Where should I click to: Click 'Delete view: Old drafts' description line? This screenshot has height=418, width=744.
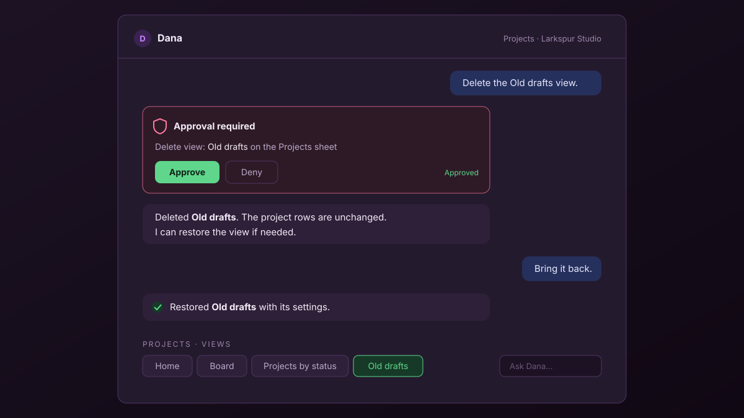click(x=246, y=147)
